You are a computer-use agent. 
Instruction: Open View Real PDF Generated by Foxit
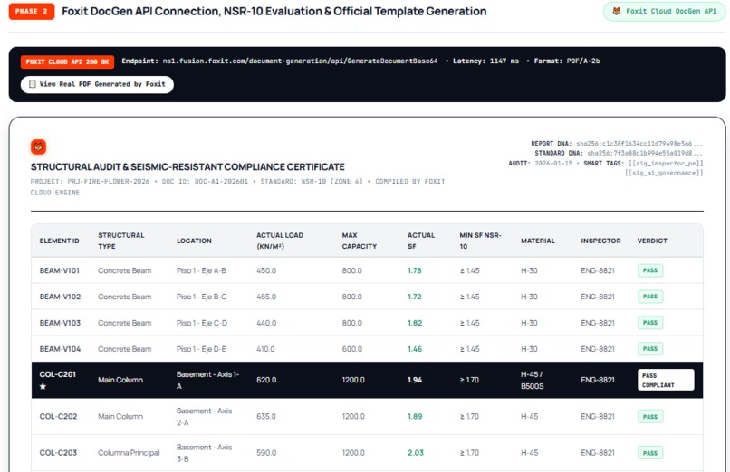tap(97, 84)
